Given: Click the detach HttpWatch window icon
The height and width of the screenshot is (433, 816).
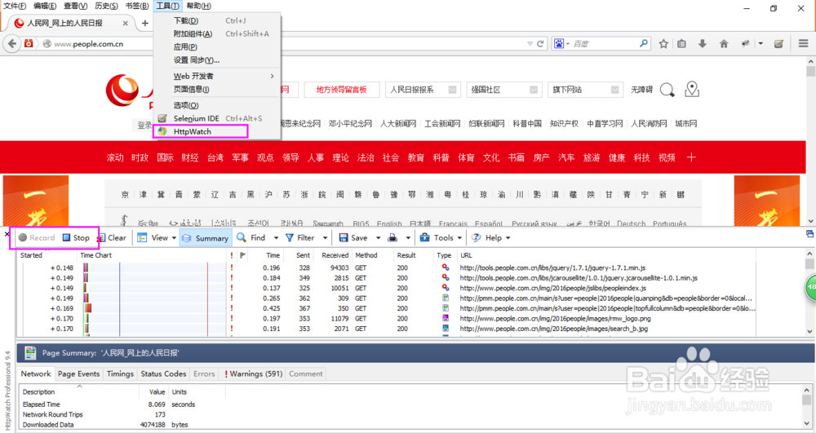Looking at the screenshot, I should tap(809, 234).
